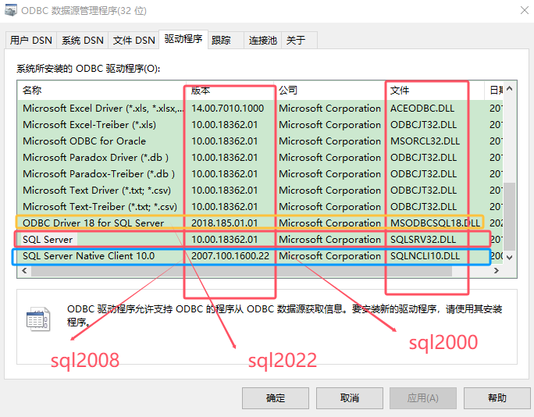Click the scroll left arrow of driver list
The width and height of the screenshot is (534, 417).
click(x=24, y=270)
